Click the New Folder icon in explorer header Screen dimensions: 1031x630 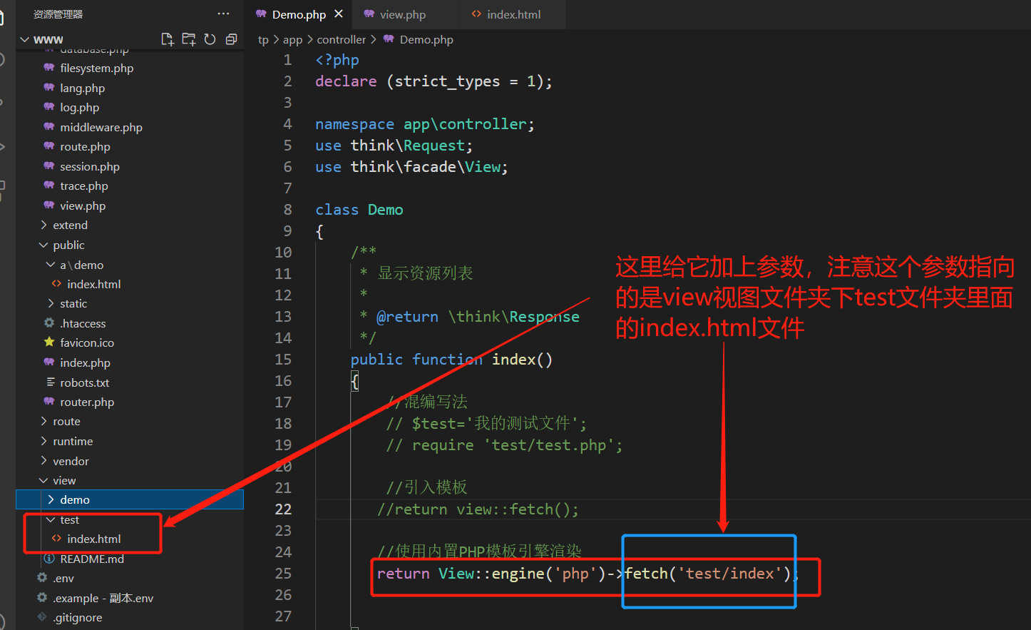click(189, 39)
